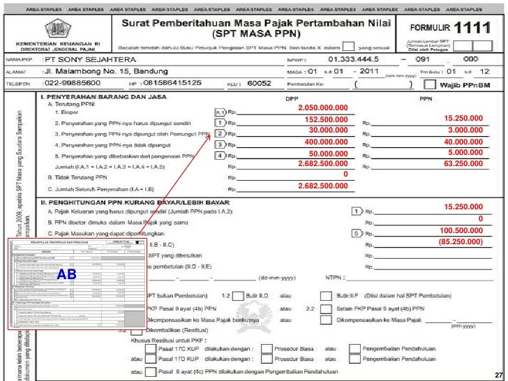The image size is (508, 381).
Task: Select the Masa year 2011
Action: (x=369, y=71)
